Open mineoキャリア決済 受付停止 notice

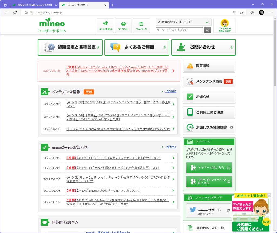[x=118, y=129]
